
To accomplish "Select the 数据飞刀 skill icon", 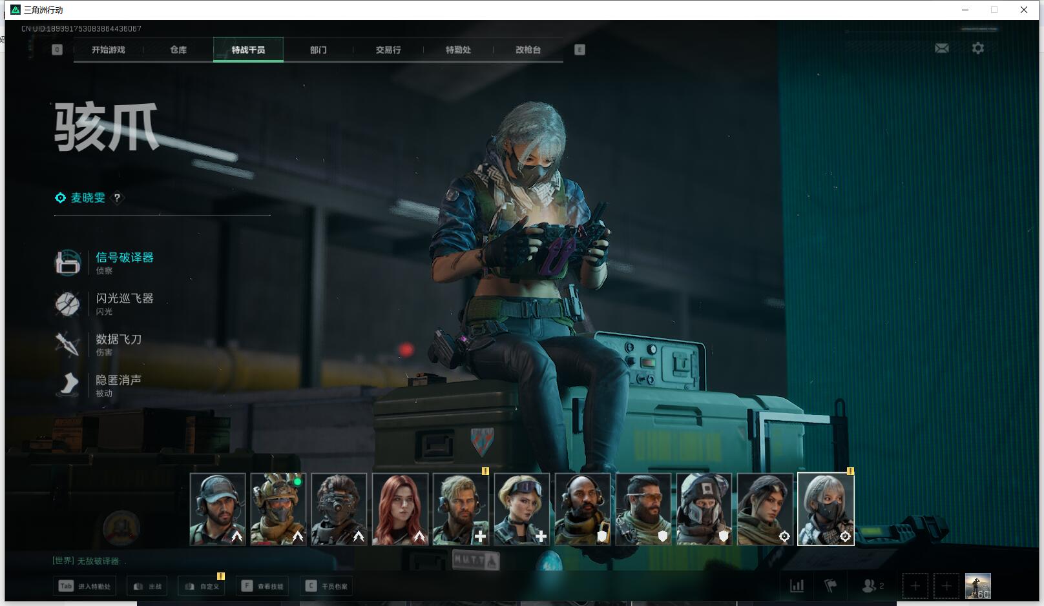I will click(x=68, y=344).
